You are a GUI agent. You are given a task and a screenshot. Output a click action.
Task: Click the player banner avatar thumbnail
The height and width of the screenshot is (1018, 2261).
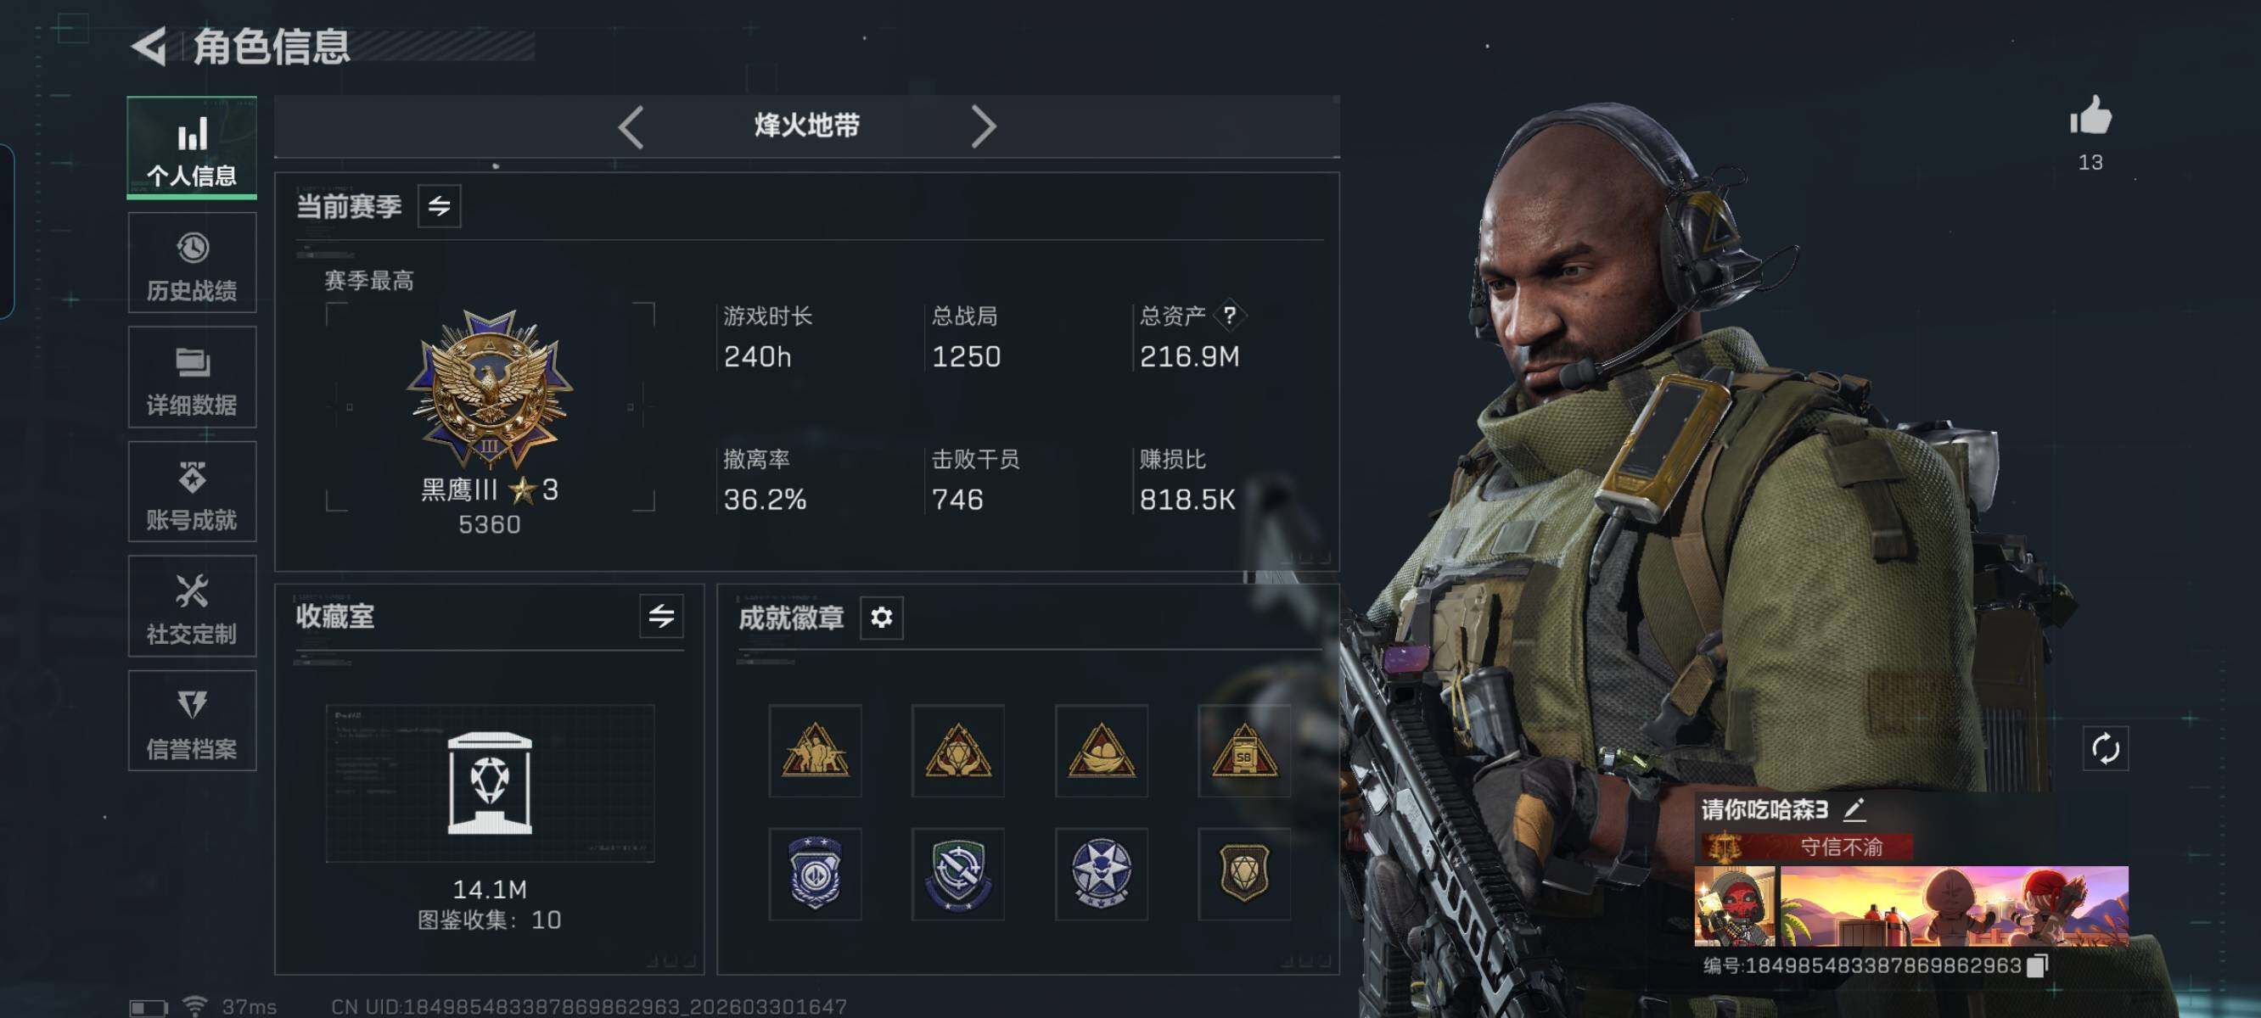point(1733,907)
